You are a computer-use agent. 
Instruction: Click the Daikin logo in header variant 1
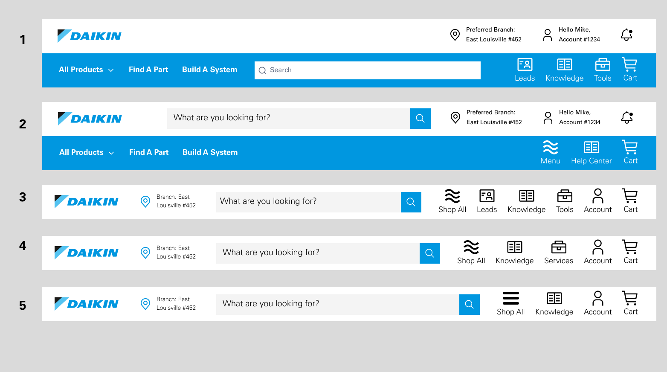pos(89,36)
